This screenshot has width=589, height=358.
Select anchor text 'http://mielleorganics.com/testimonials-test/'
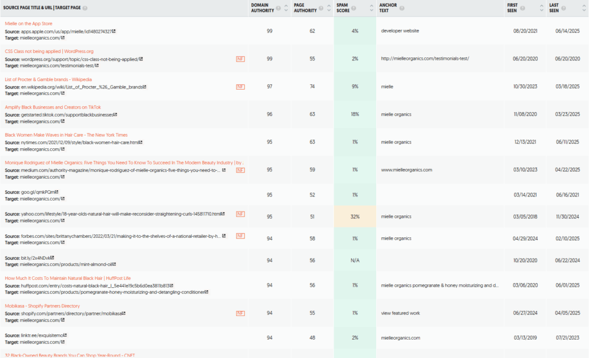point(425,59)
